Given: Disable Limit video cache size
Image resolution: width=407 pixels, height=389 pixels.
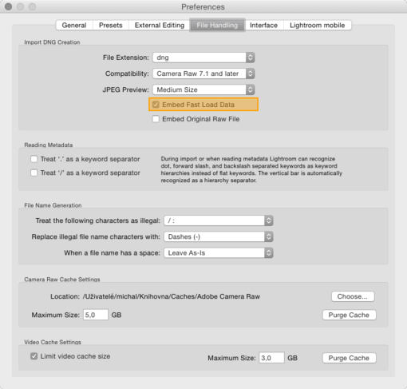Looking at the screenshot, I should (x=34, y=356).
